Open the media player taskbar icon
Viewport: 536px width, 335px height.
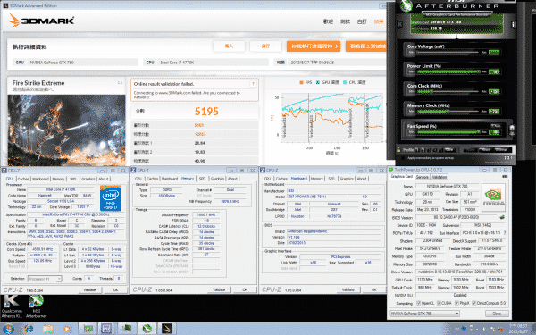(67, 329)
